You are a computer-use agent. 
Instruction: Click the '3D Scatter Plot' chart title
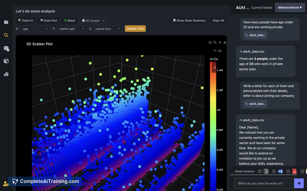39,44
